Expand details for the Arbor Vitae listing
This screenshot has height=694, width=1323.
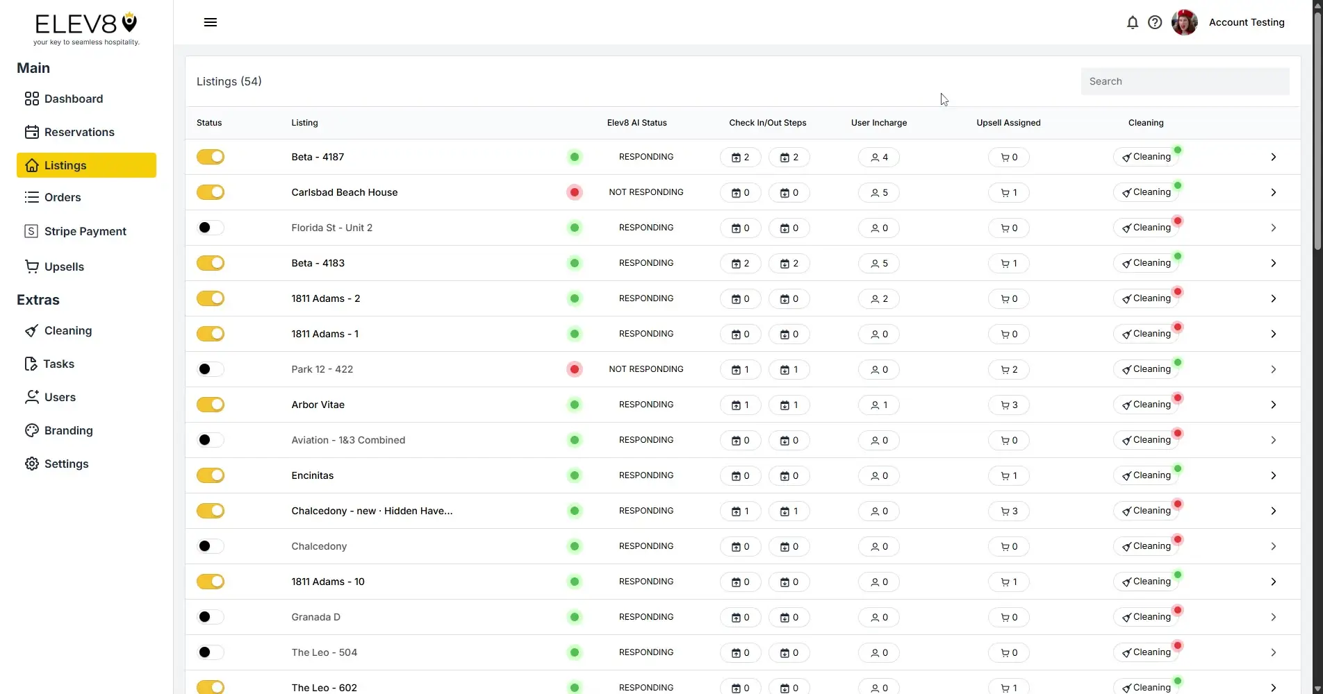point(1273,404)
